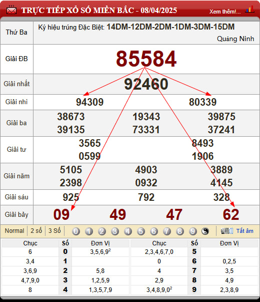Click the Quảng Ninh province label
This screenshot has width=260, height=302.
point(235,39)
